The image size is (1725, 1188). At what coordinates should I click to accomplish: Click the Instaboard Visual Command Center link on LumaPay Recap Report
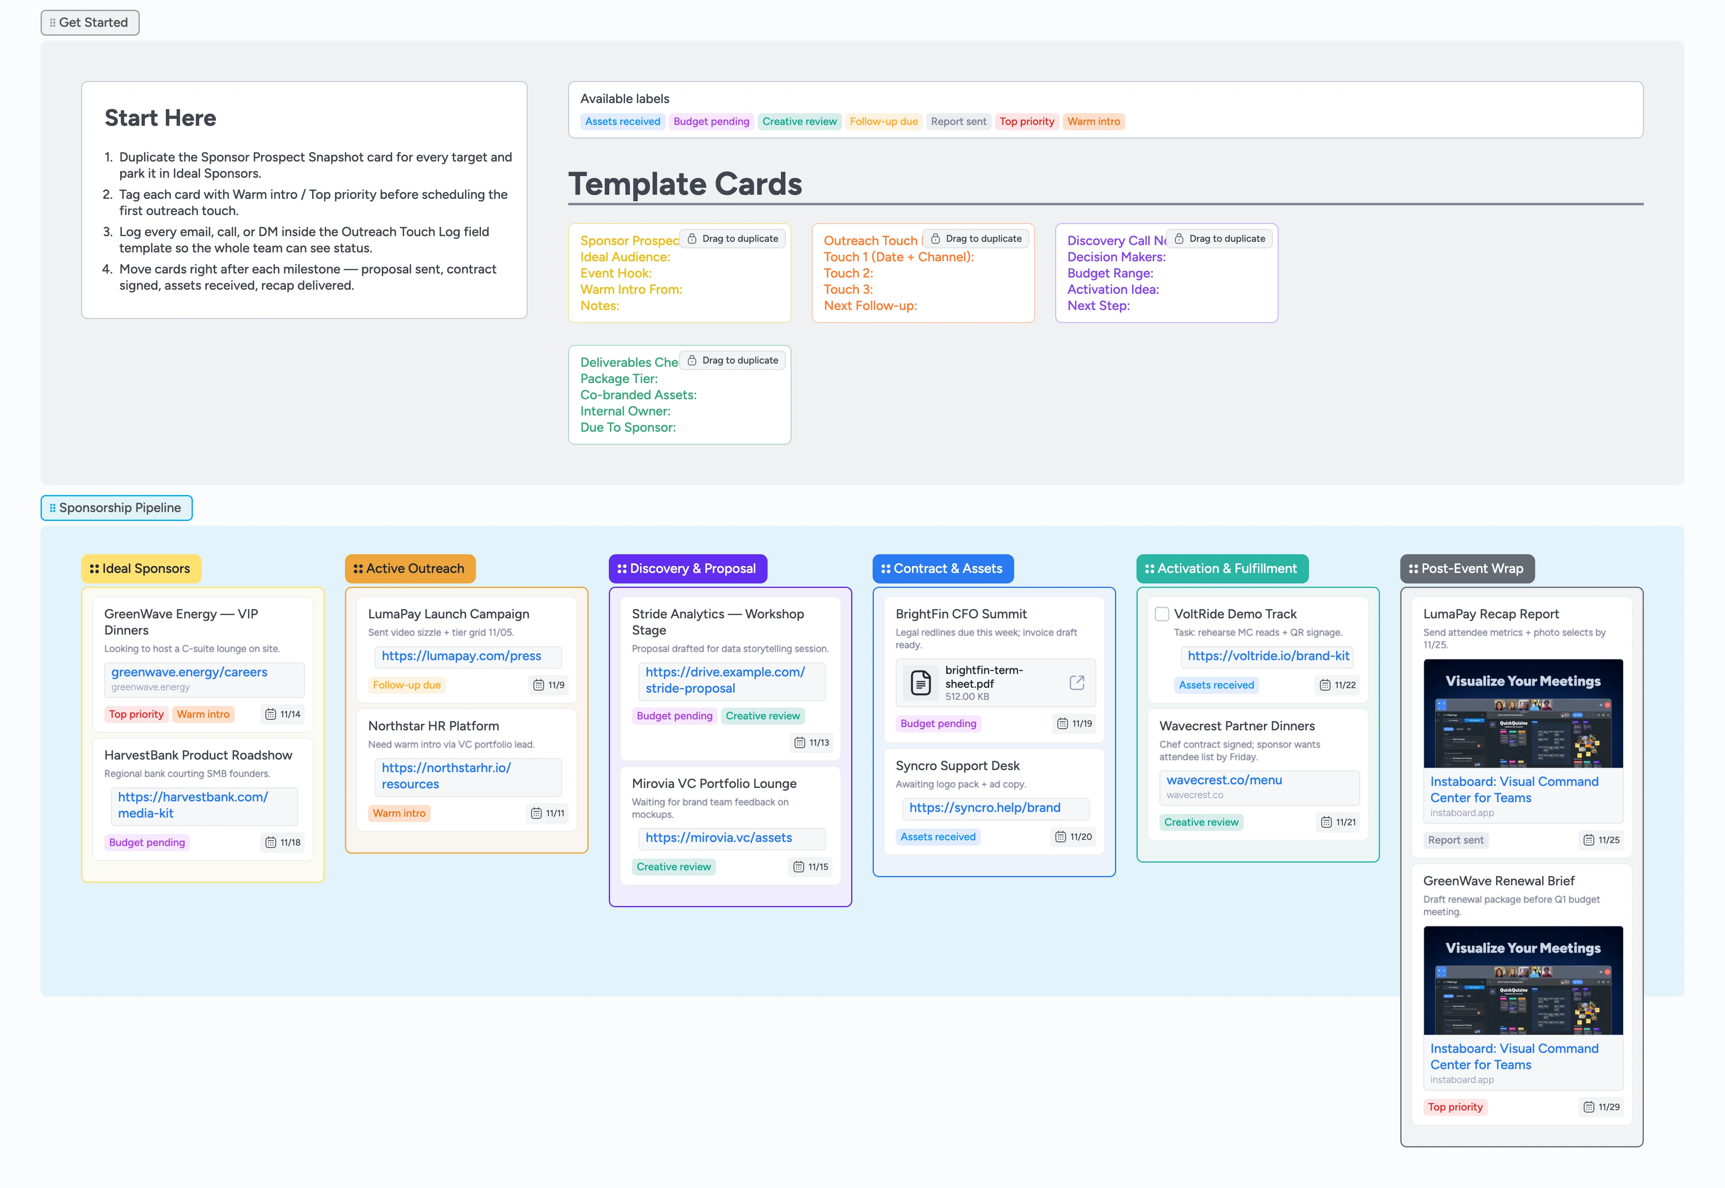point(1514,789)
